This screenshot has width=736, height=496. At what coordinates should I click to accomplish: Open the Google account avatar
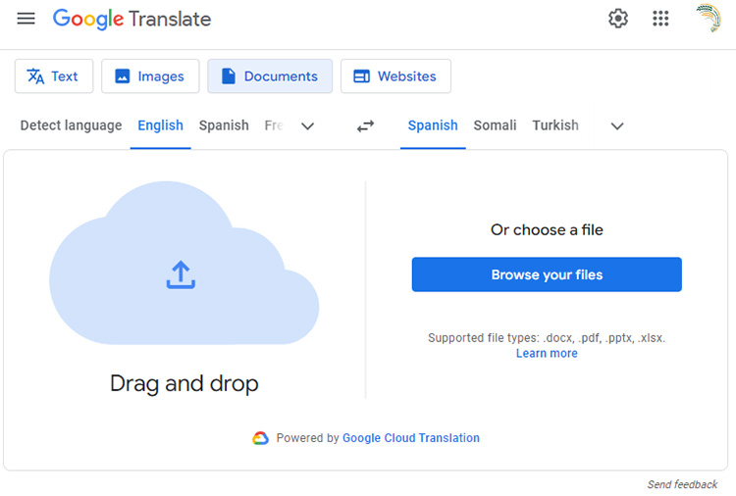(708, 18)
